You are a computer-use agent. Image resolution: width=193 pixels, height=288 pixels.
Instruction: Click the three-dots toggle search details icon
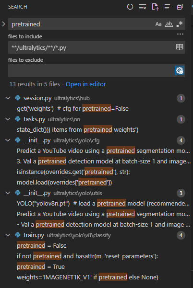180,34
